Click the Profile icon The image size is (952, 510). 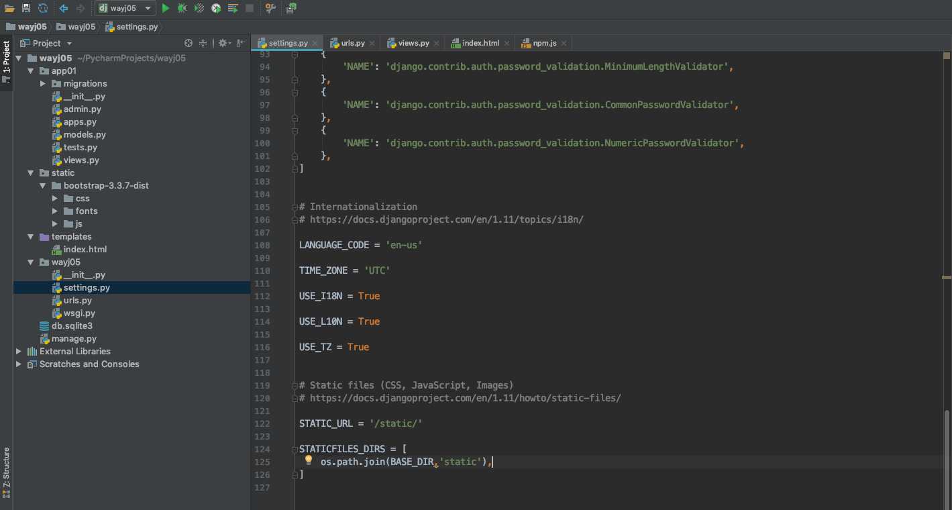(216, 8)
